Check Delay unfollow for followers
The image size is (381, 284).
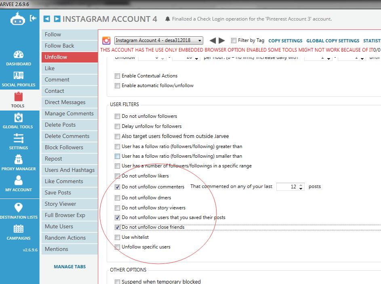[x=117, y=126]
